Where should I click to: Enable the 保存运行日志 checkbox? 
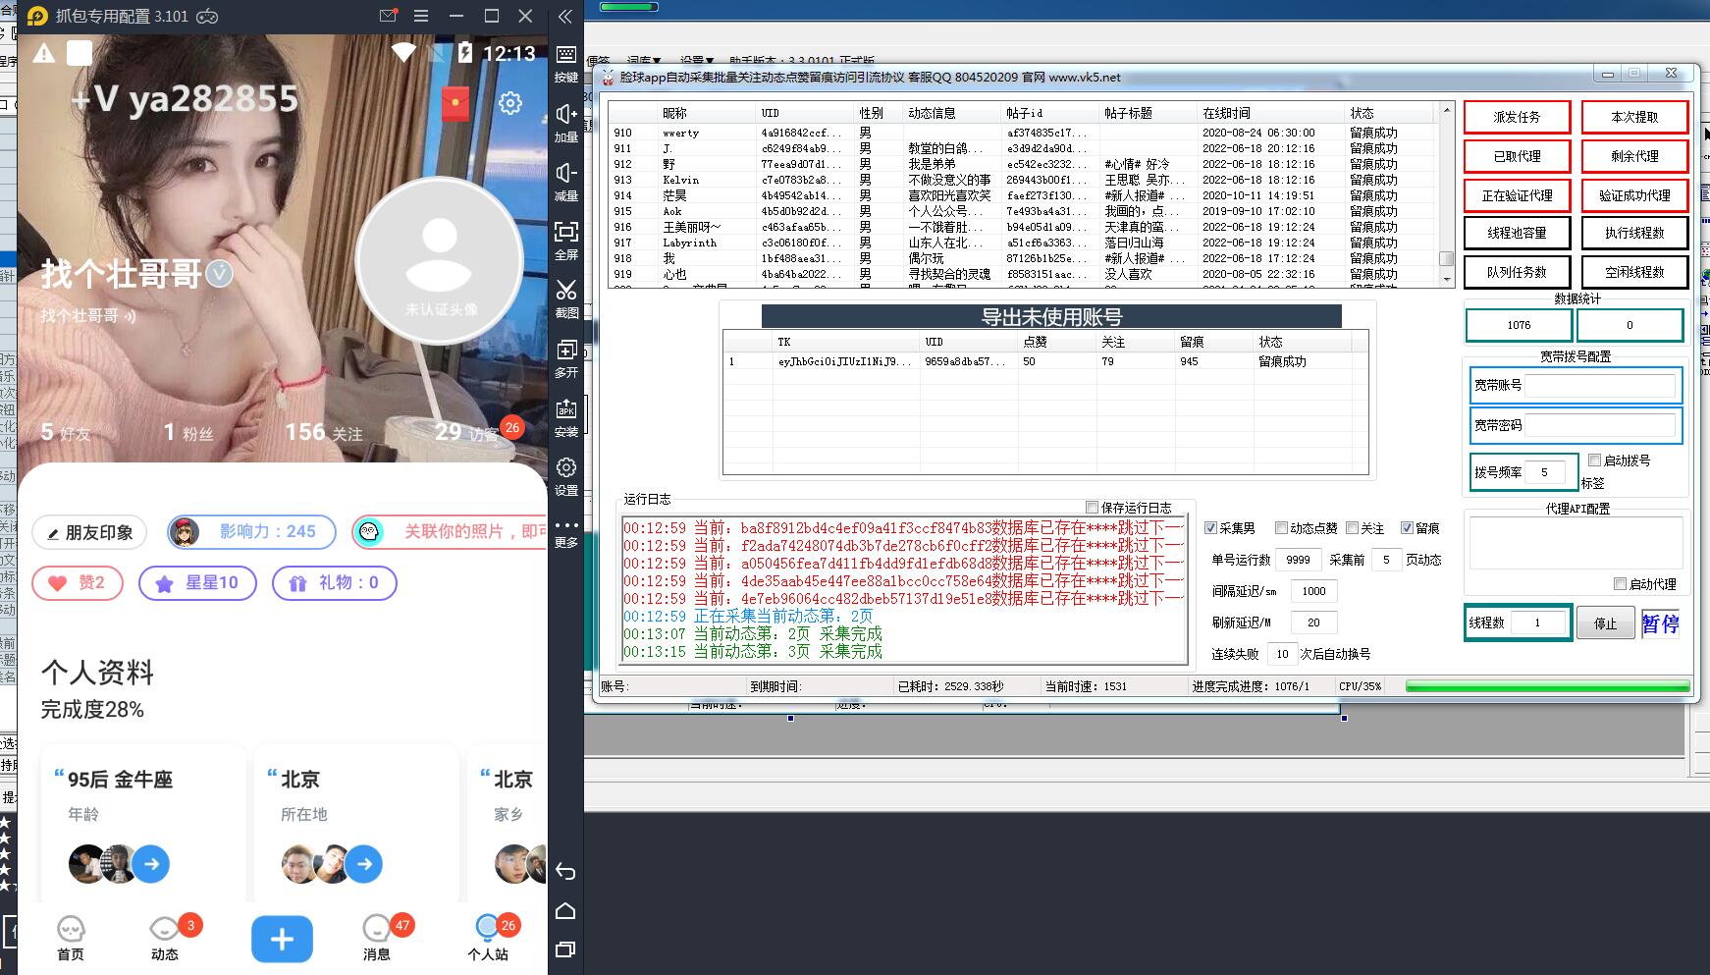[x=1092, y=508]
